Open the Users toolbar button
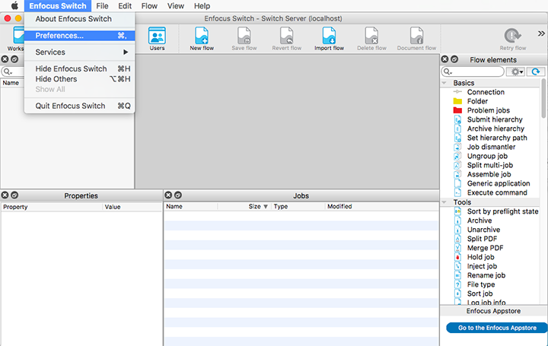The height and width of the screenshot is (346, 548). 157,39
